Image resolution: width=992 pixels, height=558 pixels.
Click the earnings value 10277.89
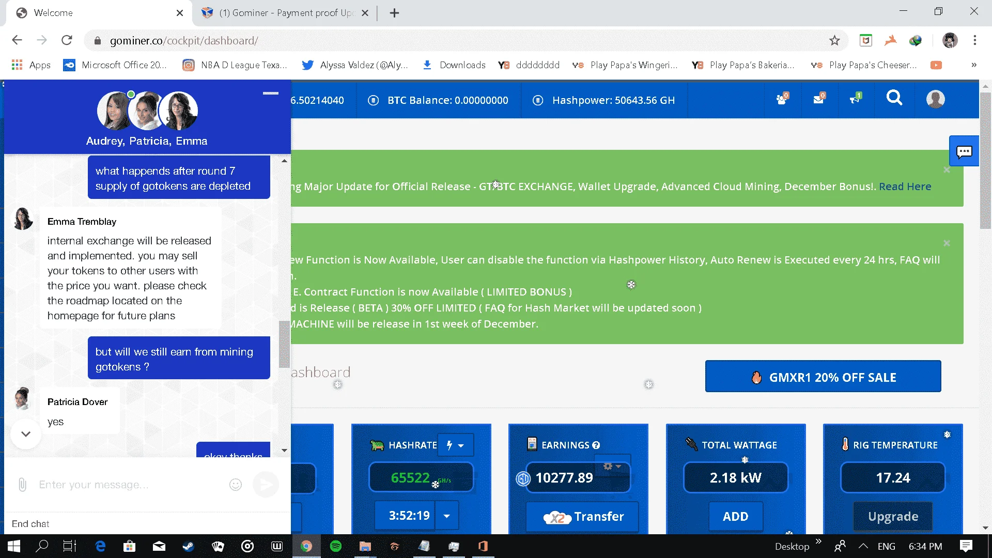point(564,478)
